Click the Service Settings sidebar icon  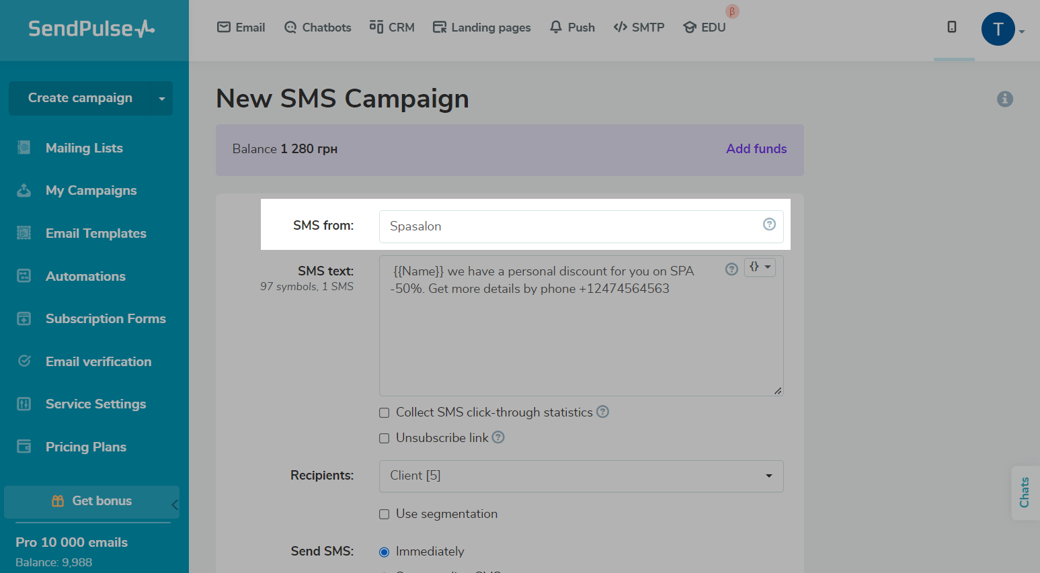(x=24, y=404)
